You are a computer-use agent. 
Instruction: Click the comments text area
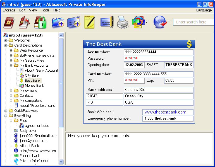click(139, 149)
